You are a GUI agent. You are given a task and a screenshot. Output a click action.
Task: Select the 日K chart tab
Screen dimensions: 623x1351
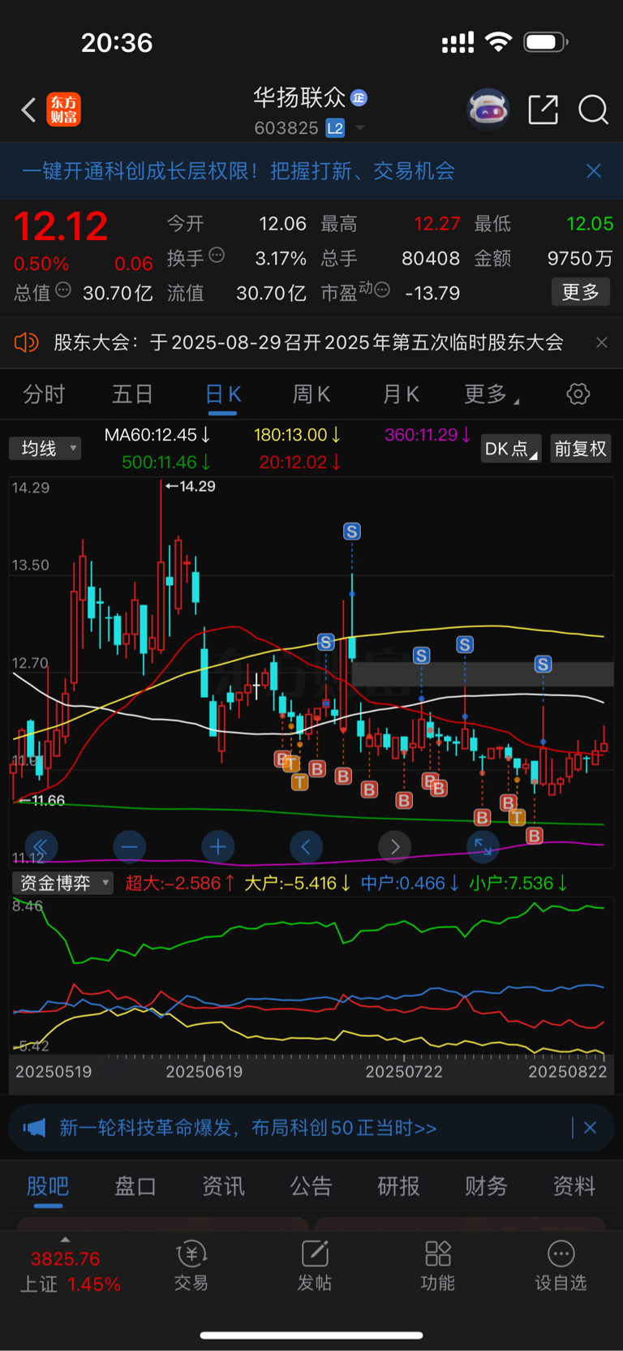[x=222, y=394]
